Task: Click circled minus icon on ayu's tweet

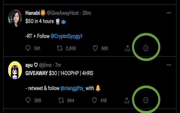Action: pos(146,100)
